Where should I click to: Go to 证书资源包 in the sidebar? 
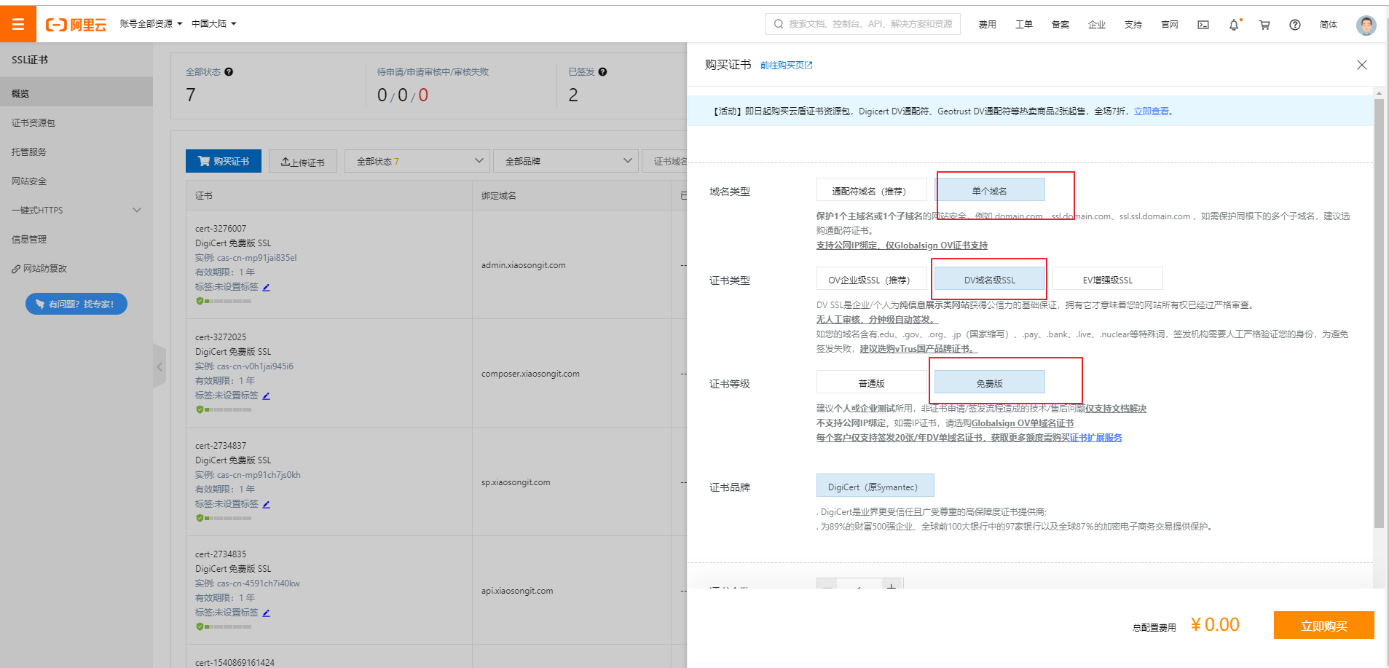[34, 123]
